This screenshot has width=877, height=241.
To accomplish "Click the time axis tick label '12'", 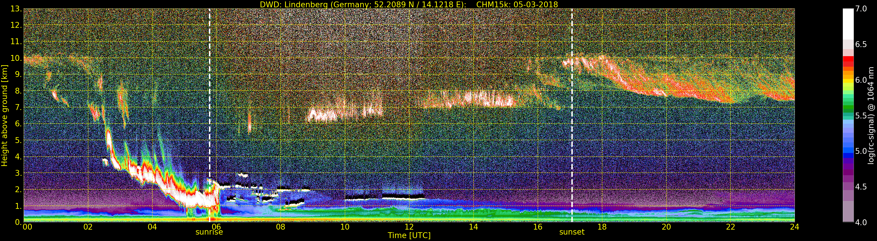I will tap(409, 227).
